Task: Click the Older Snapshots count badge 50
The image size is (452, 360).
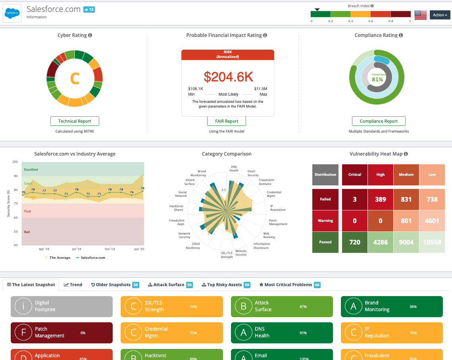Action: tap(135, 285)
